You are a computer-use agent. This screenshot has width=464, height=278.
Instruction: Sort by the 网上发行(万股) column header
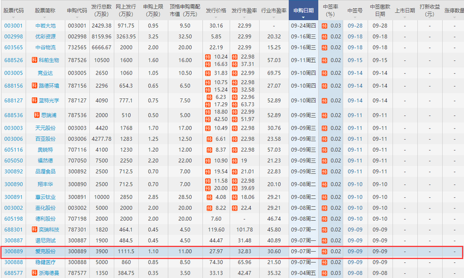pyautogui.click(x=126, y=11)
